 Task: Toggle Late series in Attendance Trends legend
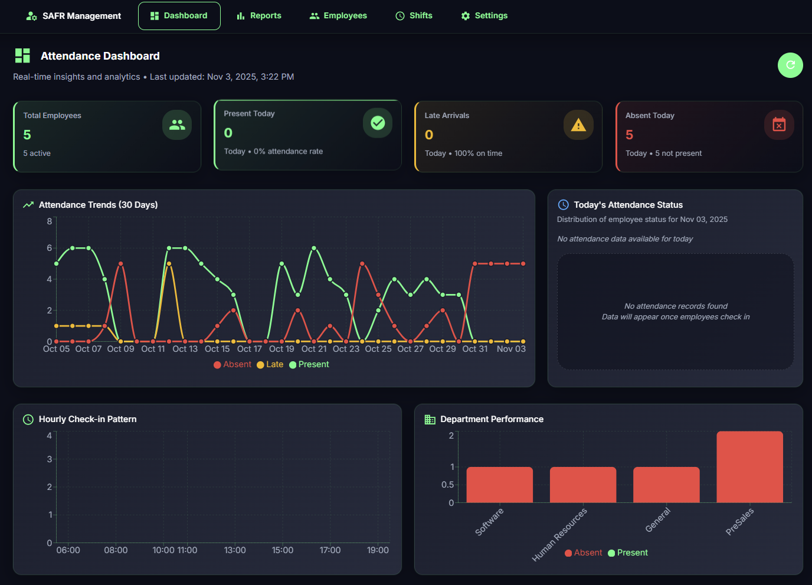270,364
